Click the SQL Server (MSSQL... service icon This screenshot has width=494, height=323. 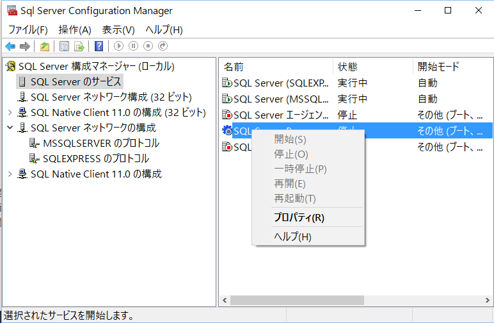[227, 99]
